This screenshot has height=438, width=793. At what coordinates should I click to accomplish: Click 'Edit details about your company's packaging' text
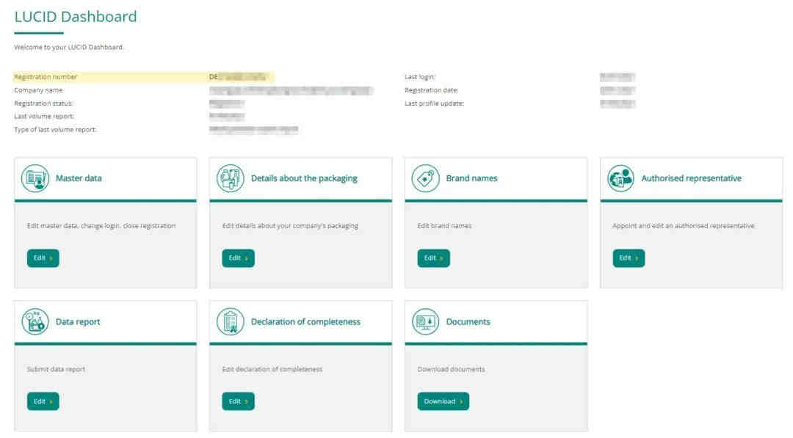click(290, 226)
